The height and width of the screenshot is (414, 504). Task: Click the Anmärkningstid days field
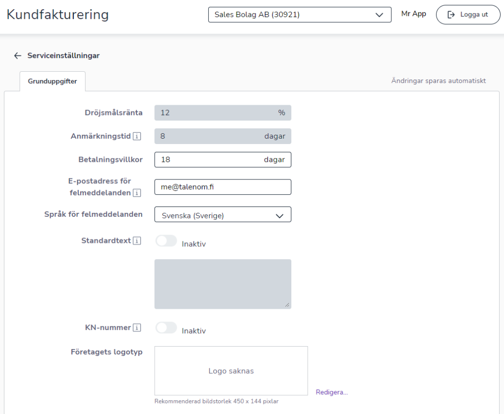[x=223, y=136]
